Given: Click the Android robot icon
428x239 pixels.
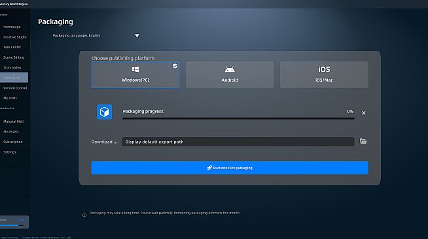Looking at the screenshot, I should point(230,69).
